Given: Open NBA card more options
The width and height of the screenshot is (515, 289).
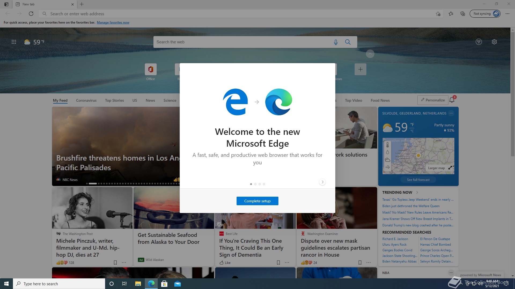Looking at the screenshot, I should click(451, 273).
